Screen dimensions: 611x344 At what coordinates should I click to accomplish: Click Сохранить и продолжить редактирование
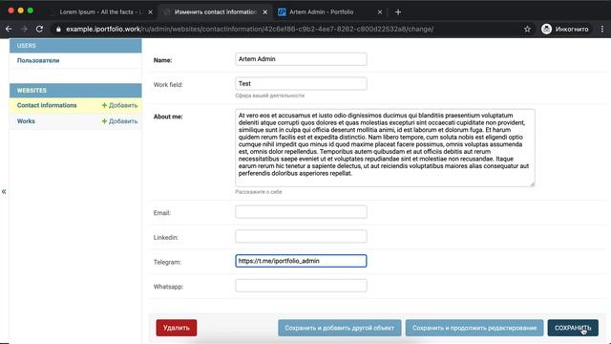click(x=474, y=328)
